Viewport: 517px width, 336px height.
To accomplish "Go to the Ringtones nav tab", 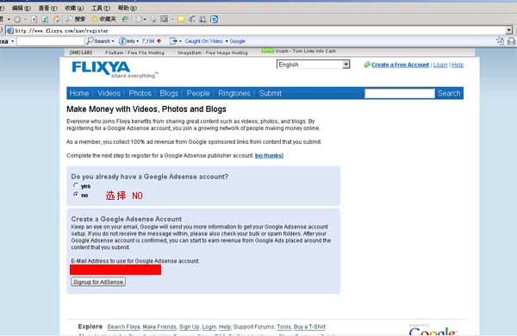I will pyautogui.click(x=234, y=93).
